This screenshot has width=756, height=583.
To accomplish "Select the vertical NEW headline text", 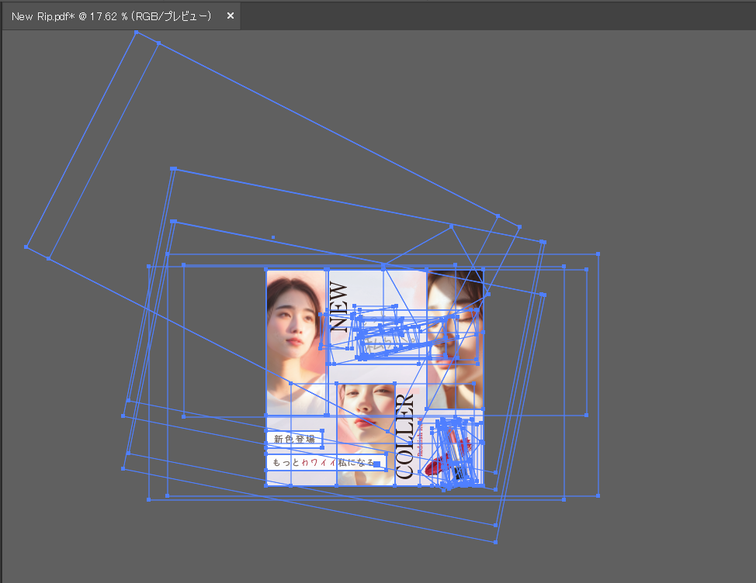I will pyautogui.click(x=339, y=307).
